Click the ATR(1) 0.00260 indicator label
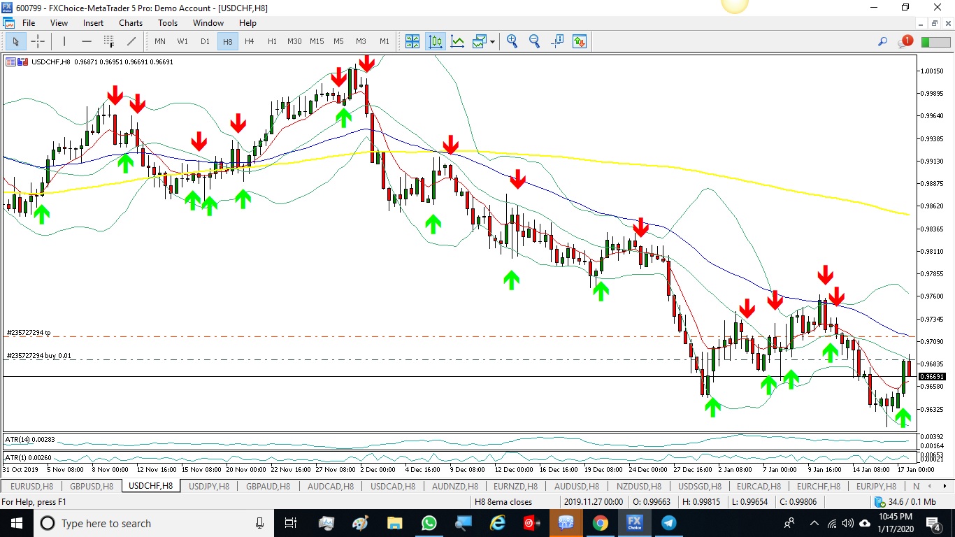Image resolution: width=955 pixels, height=537 pixels. click(28, 458)
